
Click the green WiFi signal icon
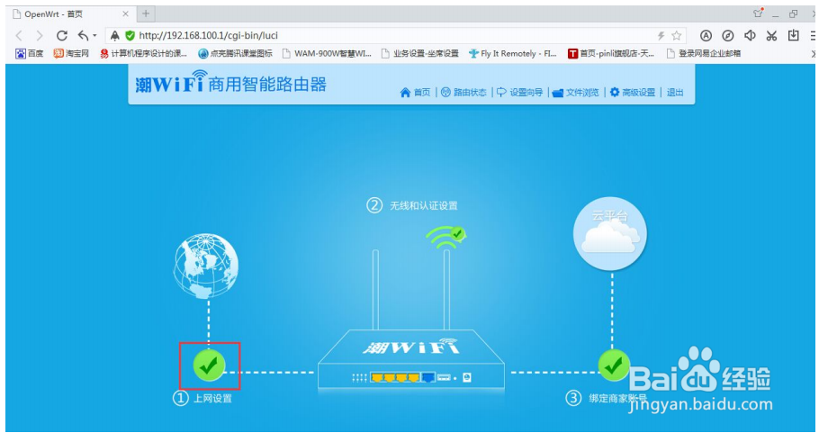click(445, 238)
